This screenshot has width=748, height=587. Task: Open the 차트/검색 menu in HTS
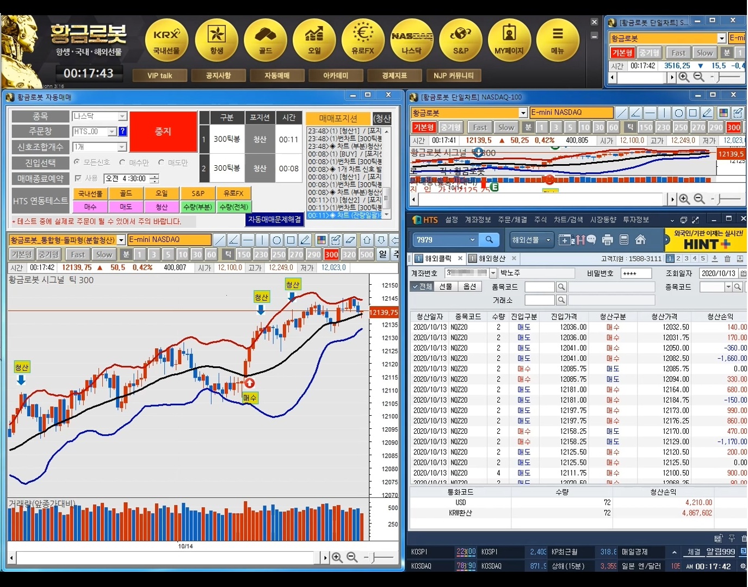(568, 220)
